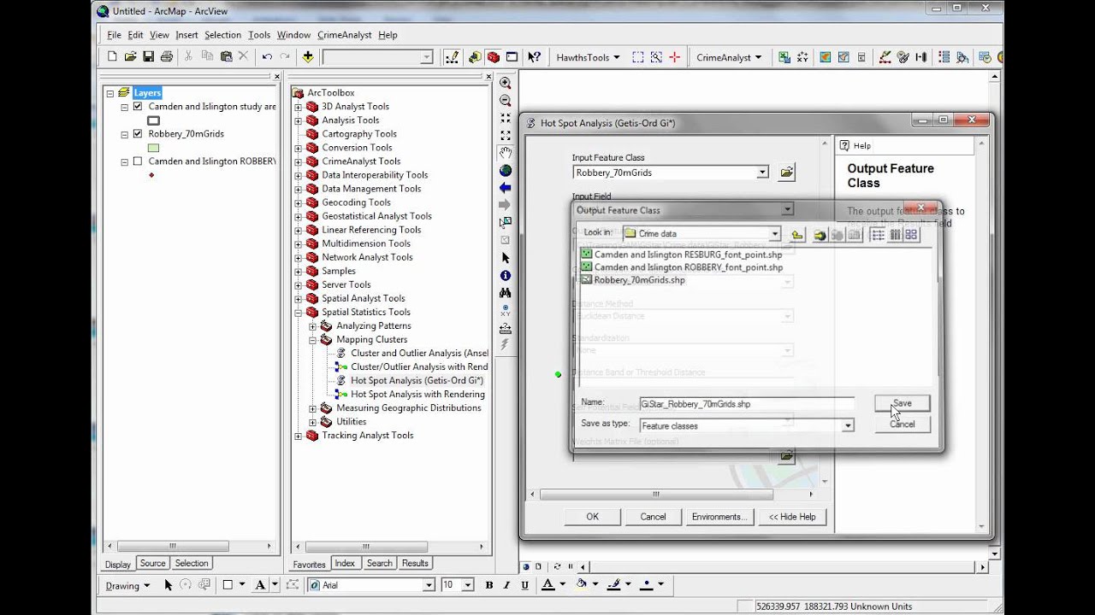1095x615 pixels.
Task: Switch file browser to Thumbnails view
Action: click(911, 234)
